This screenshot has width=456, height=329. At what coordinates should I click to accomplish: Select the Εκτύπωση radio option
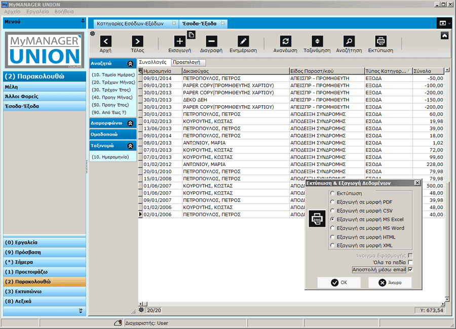332,193
